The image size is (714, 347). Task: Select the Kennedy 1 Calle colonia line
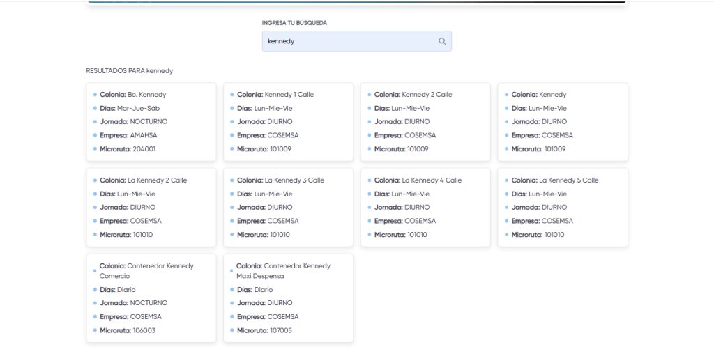275,95
